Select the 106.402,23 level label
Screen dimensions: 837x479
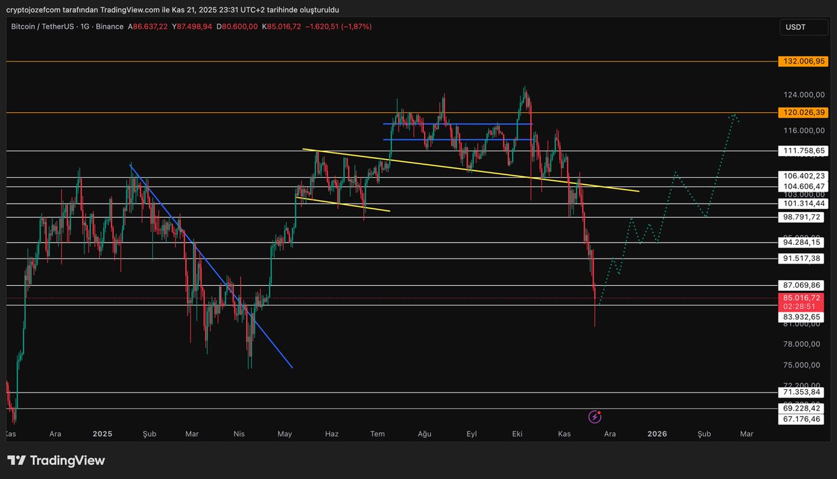click(802, 176)
